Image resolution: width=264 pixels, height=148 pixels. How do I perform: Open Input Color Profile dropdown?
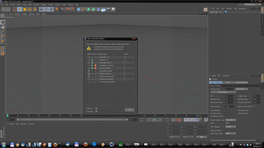(231, 133)
